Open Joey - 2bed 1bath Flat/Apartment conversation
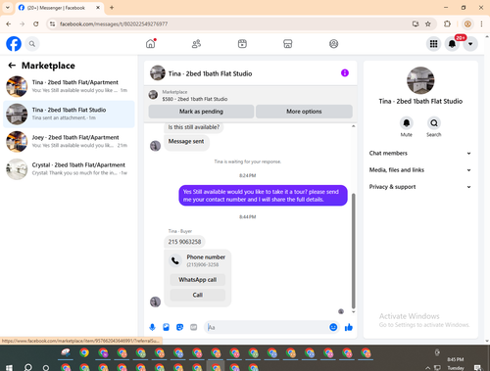The width and height of the screenshot is (490, 371). [69, 142]
